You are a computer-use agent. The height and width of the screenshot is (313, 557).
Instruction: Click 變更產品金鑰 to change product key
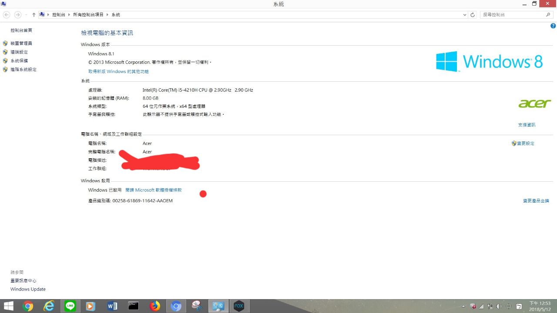536,201
